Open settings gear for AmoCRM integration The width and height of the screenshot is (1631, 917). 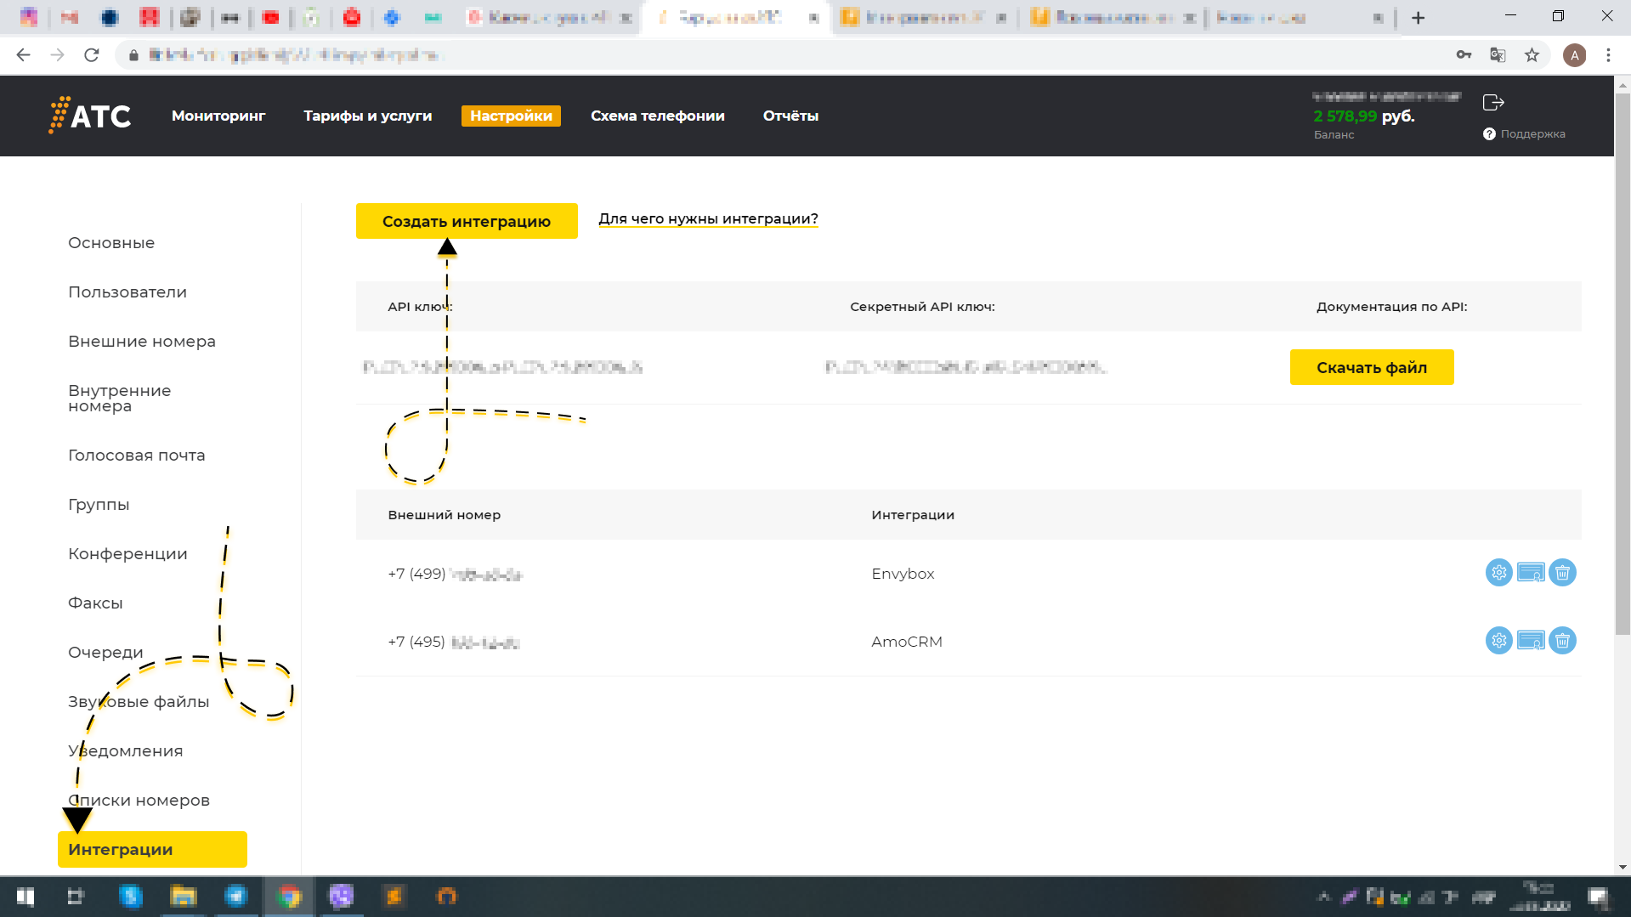point(1498,641)
